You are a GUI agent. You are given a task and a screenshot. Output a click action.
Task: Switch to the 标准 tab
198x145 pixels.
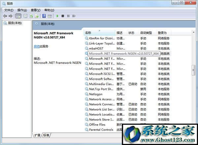coord(46,135)
